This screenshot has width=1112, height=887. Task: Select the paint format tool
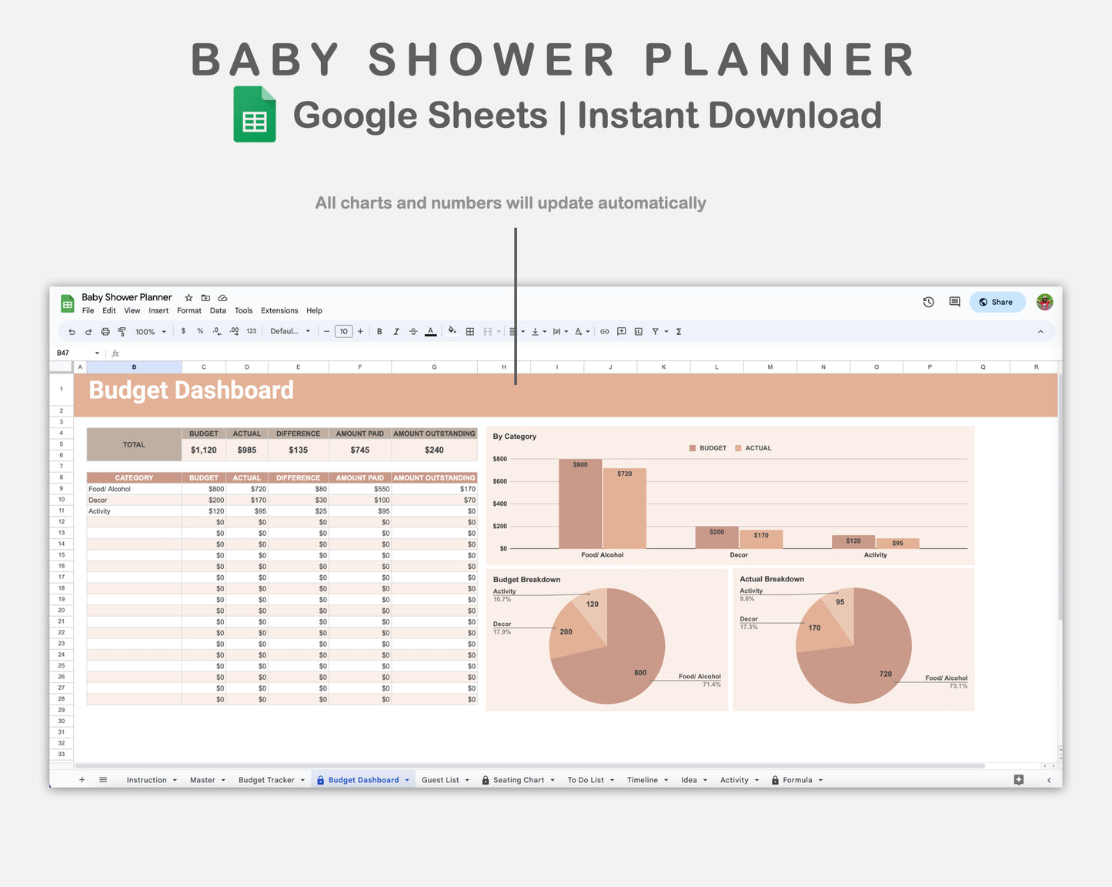tap(122, 332)
